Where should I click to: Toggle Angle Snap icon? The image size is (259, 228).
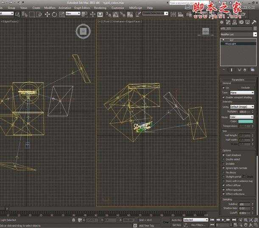pos(115,14)
